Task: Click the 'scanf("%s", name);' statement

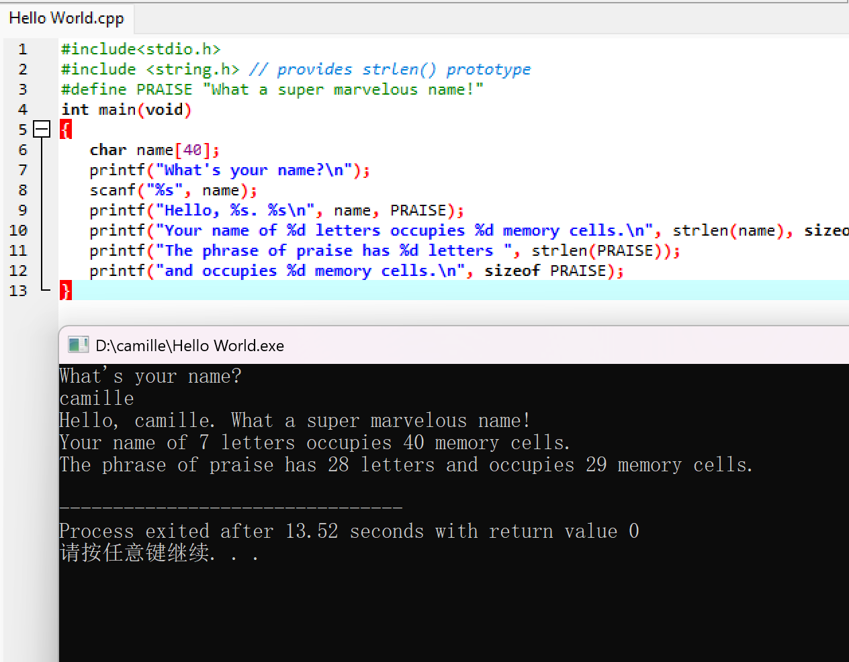Action: (173, 190)
